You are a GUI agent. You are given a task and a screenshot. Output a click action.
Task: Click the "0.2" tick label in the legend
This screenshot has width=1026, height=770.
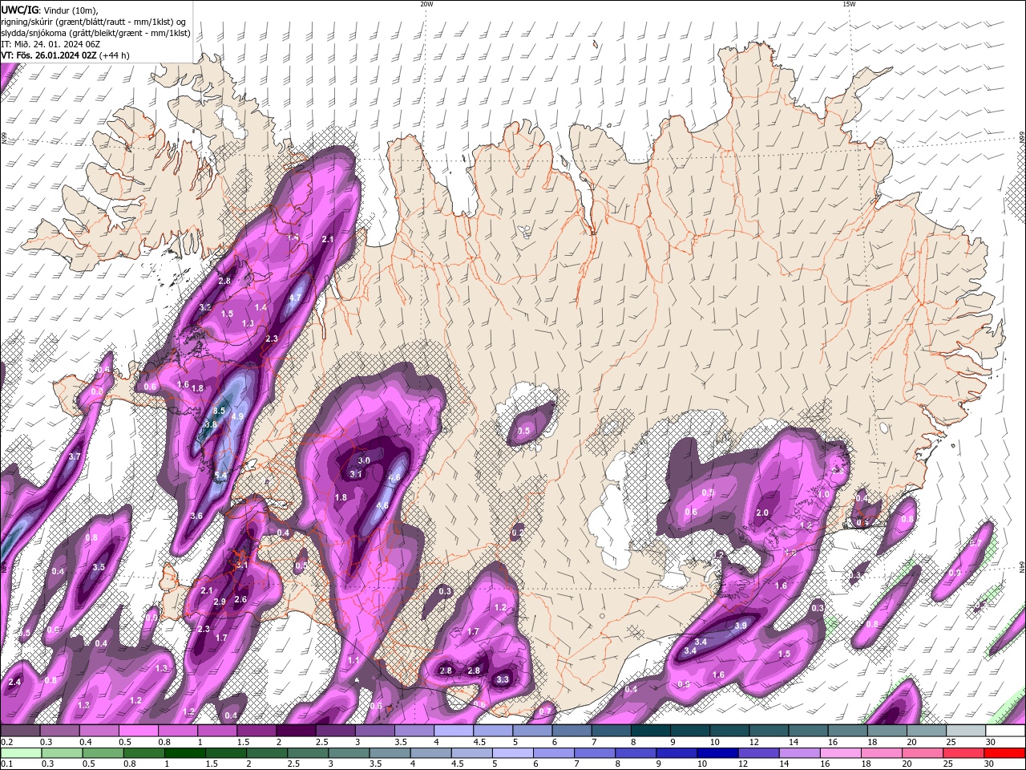[x=6, y=742]
